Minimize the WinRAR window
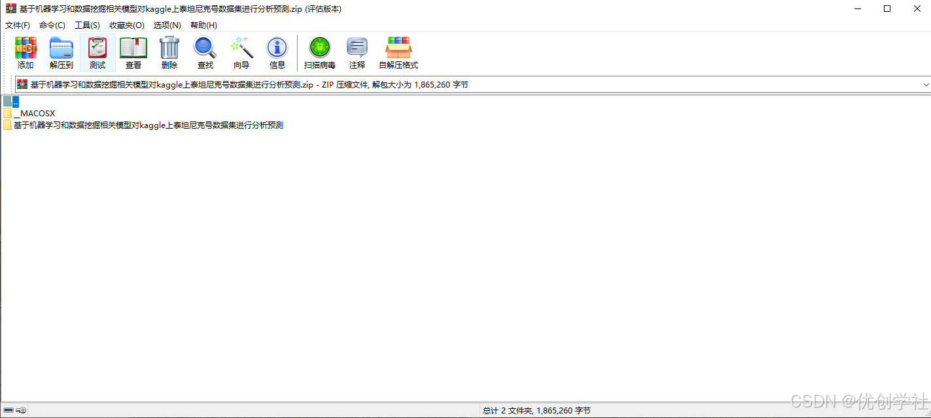This screenshot has height=418, width=931. click(857, 8)
